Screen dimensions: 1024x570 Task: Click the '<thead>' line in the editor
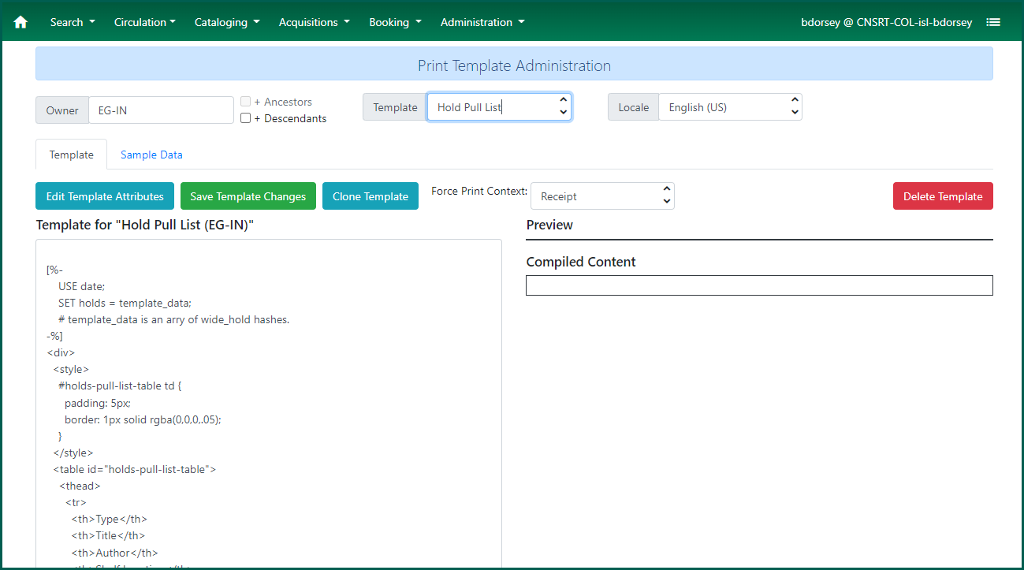[80, 486]
